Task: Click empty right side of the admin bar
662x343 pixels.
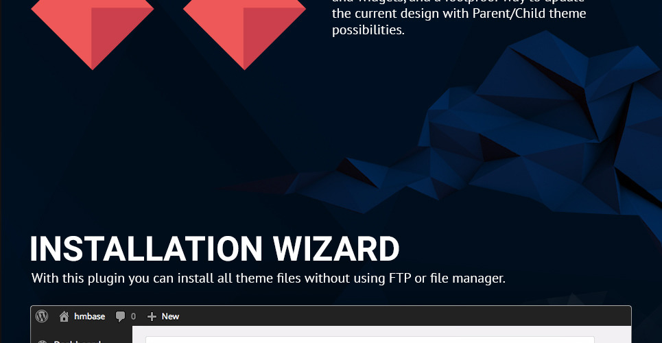Action: 412,316
